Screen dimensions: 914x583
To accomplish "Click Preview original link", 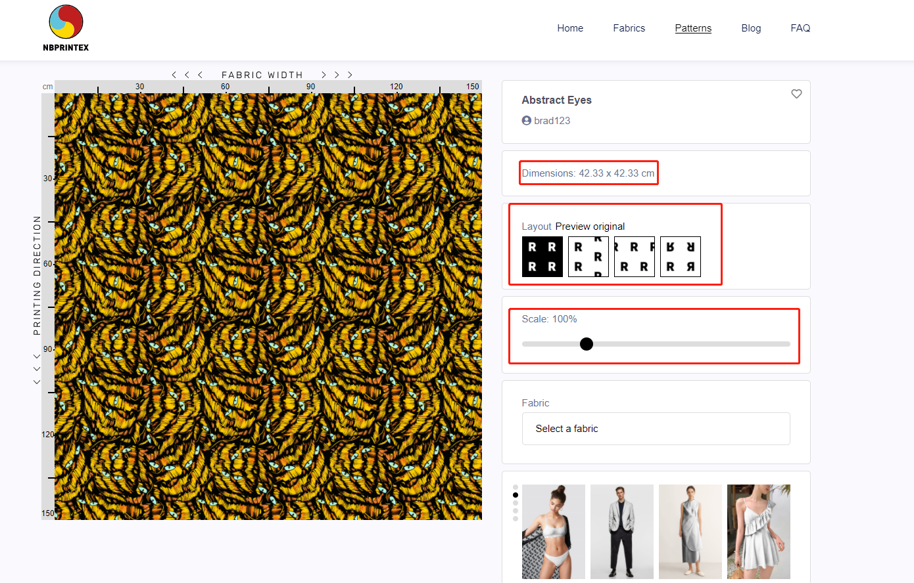I will [x=590, y=227].
